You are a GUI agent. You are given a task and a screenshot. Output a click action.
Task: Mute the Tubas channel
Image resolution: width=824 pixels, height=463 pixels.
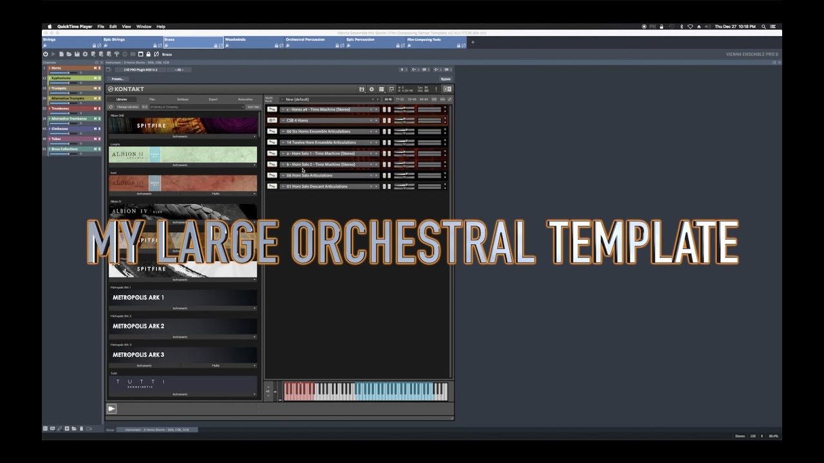pos(95,139)
